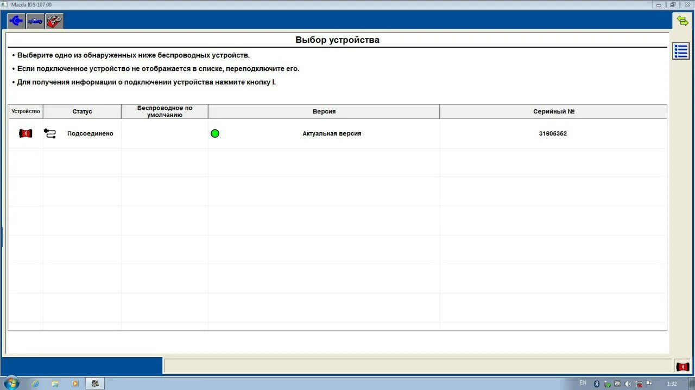Toggle wireless default for the connected VCM
The height and width of the screenshot is (390, 695).
[164, 133]
